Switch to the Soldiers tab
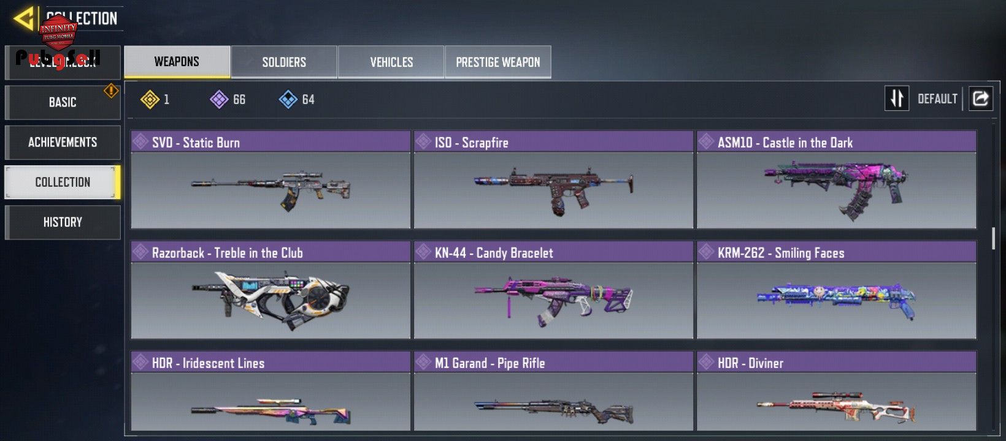This screenshot has width=1006, height=441. (x=284, y=62)
